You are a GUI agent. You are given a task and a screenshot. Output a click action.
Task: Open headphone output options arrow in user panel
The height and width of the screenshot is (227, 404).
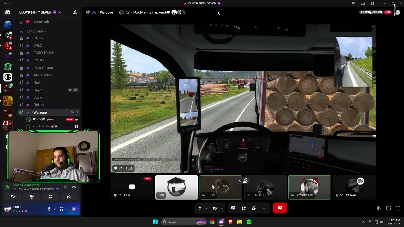pos(67,209)
